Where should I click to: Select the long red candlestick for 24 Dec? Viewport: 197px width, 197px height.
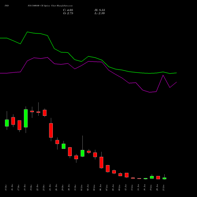click(x=51, y=130)
